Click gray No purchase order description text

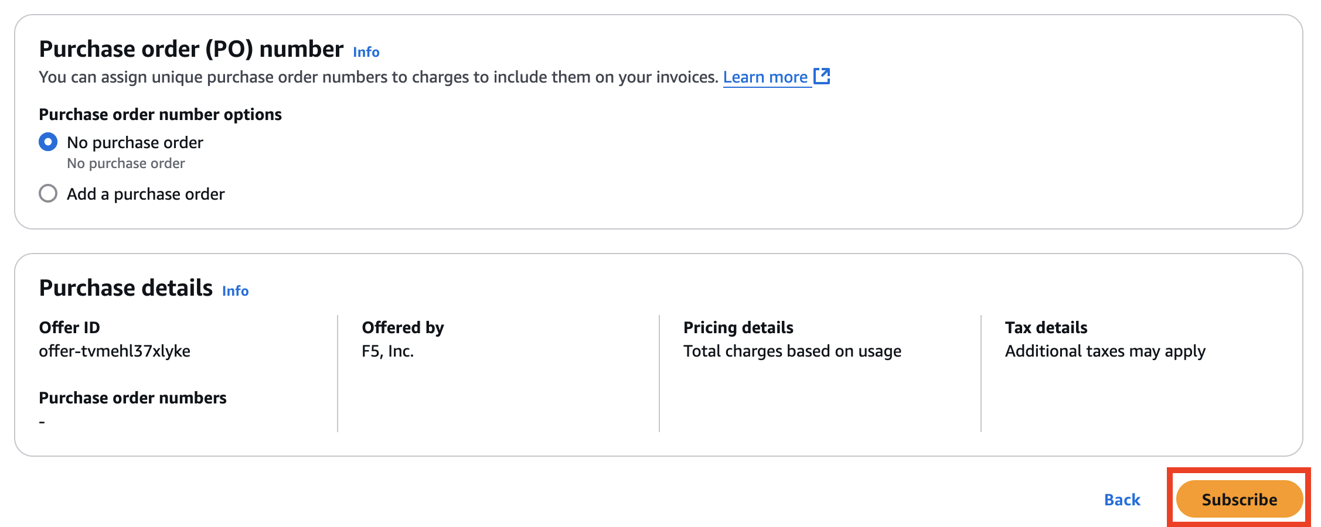coord(125,163)
